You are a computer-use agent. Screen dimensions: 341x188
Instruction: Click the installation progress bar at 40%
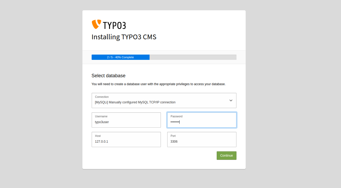point(164,57)
